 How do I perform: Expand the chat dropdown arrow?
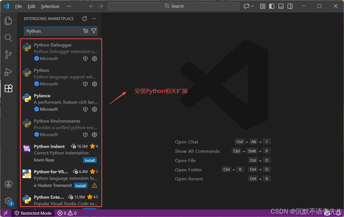[x=252, y=6]
